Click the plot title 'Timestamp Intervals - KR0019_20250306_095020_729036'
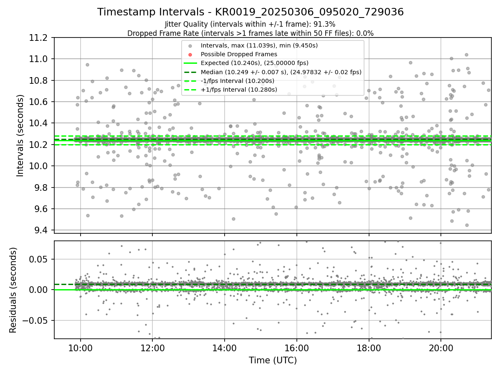The height and width of the screenshot is (375, 501). (x=250, y=12)
